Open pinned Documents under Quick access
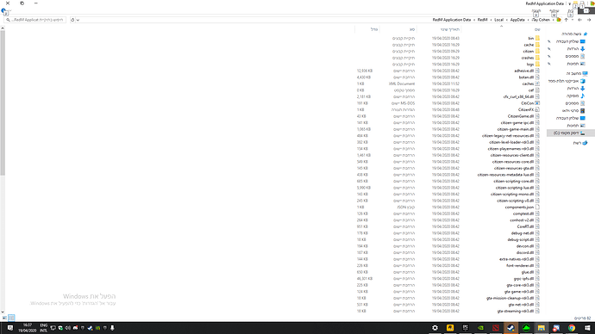This screenshot has width=595, height=334. tap(575, 56)
